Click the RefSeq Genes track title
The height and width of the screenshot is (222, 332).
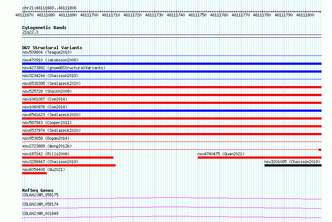coord(38,190)
